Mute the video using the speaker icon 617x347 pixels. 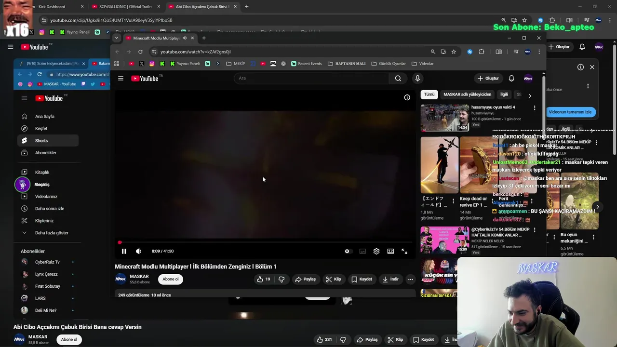point(139,251)
